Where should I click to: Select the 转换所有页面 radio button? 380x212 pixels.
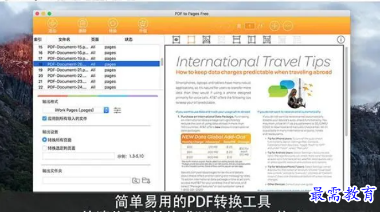[x=44, y=140]
